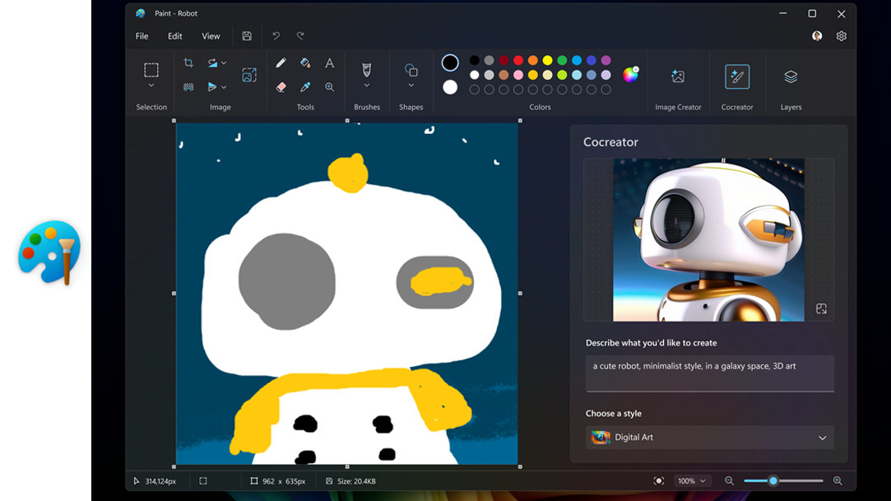This screenshot has width=891, height=501.
Task: Click the Save icon
Action: pos(247,36)
